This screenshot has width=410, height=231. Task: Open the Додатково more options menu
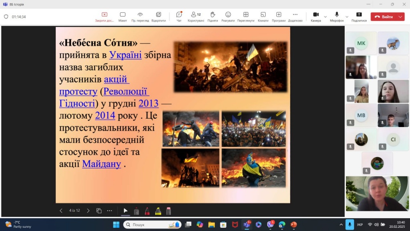295,16
